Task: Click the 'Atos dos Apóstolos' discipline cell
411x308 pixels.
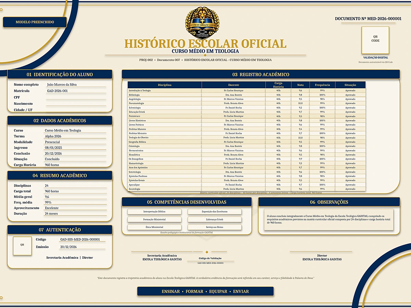Action: [x=165, y=167]
